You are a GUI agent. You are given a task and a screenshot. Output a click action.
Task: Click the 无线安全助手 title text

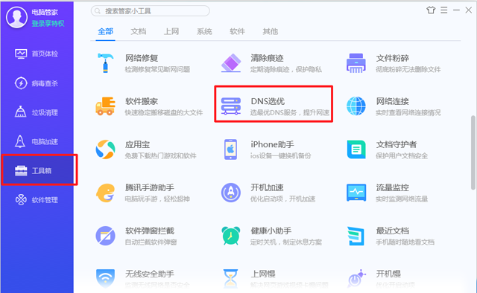click(x=150, y=274)
